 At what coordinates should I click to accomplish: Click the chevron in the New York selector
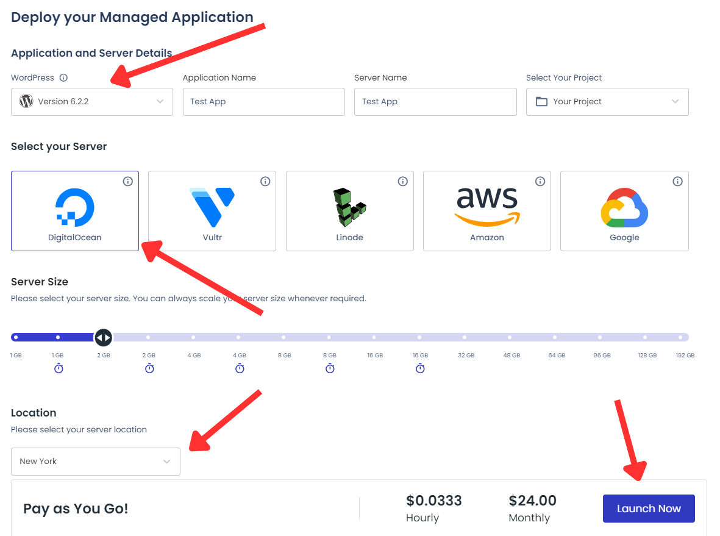click(166, 462)
